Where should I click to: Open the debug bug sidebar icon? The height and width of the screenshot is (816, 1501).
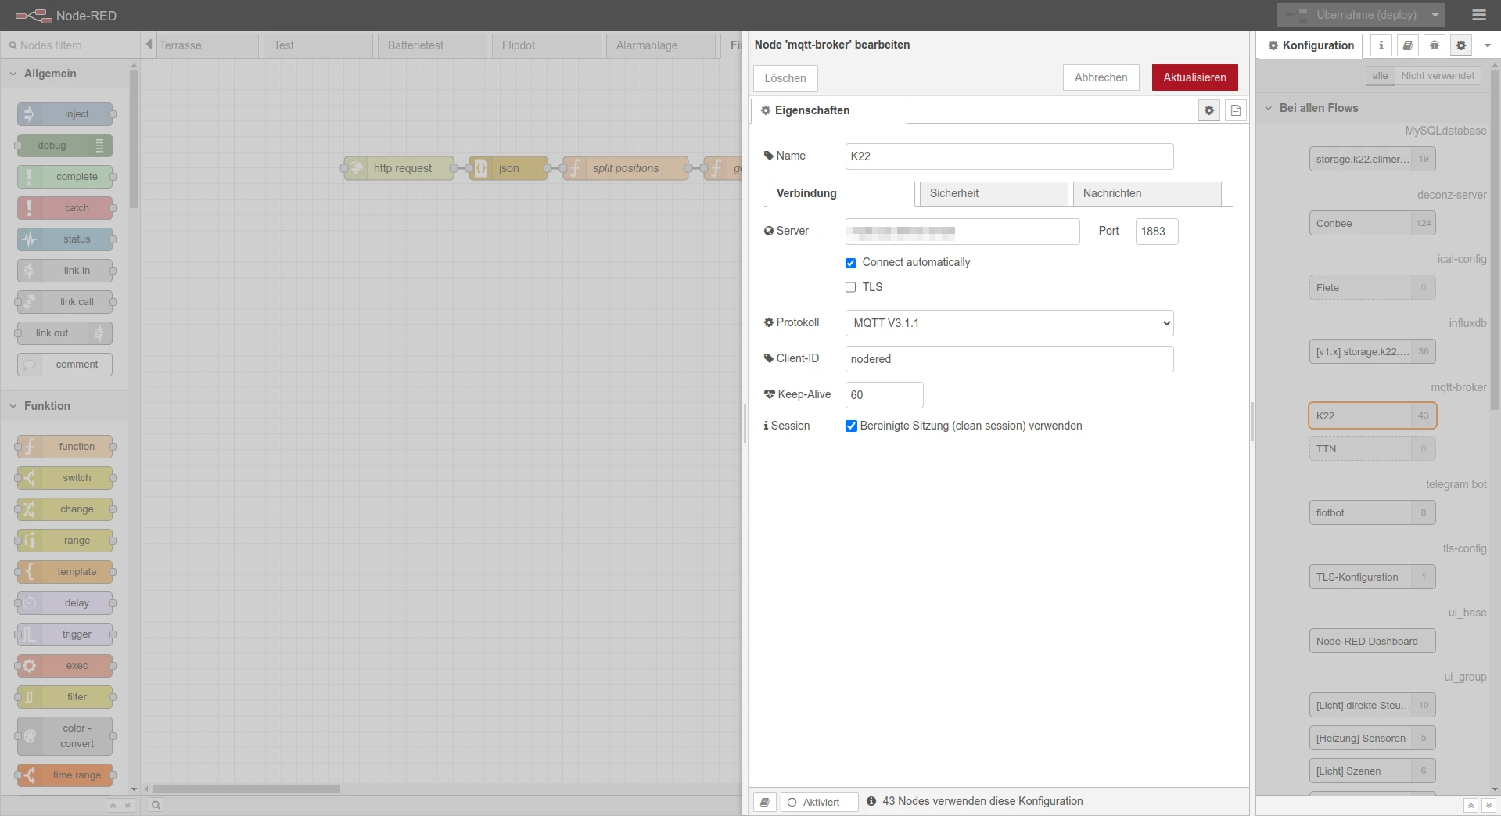coord(1435,45)
